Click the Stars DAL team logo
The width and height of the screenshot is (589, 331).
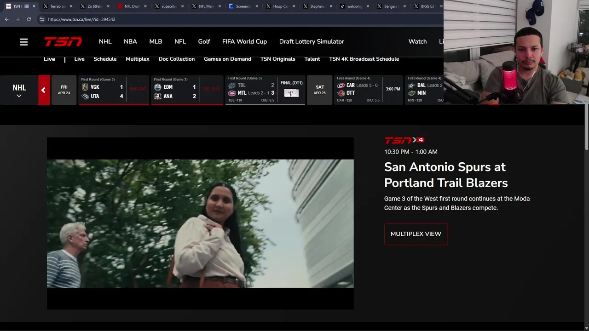click(412, 85)
